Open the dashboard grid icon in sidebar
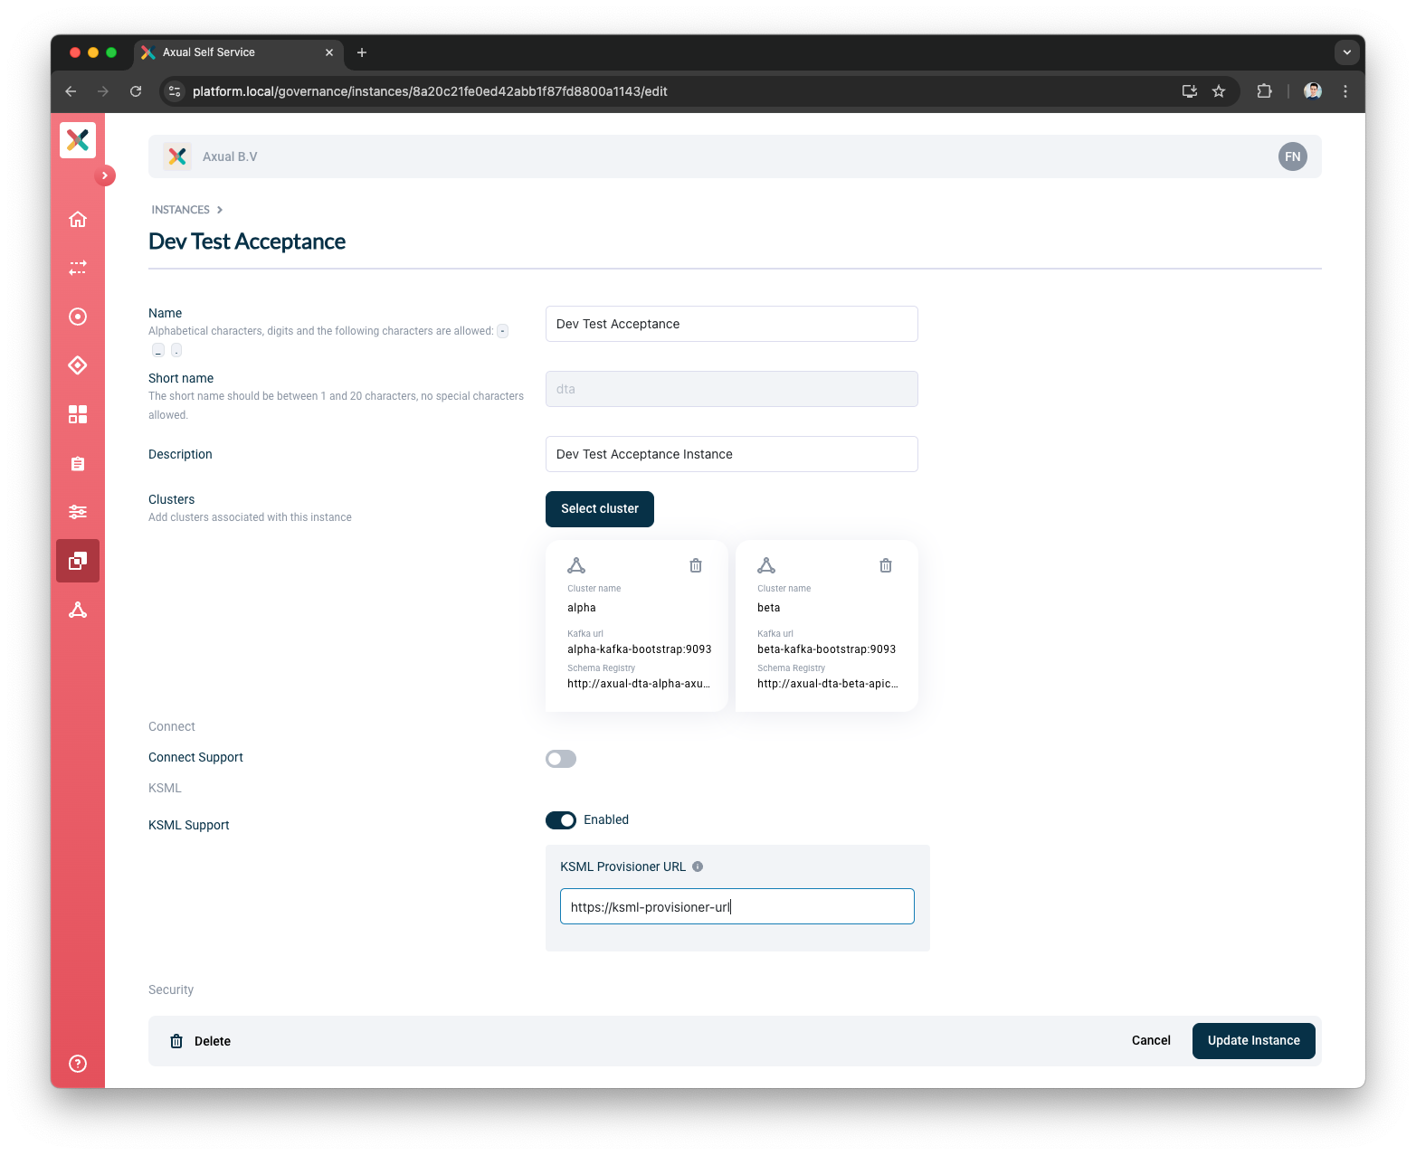1416x1155 pixels. tap(78, 414)
